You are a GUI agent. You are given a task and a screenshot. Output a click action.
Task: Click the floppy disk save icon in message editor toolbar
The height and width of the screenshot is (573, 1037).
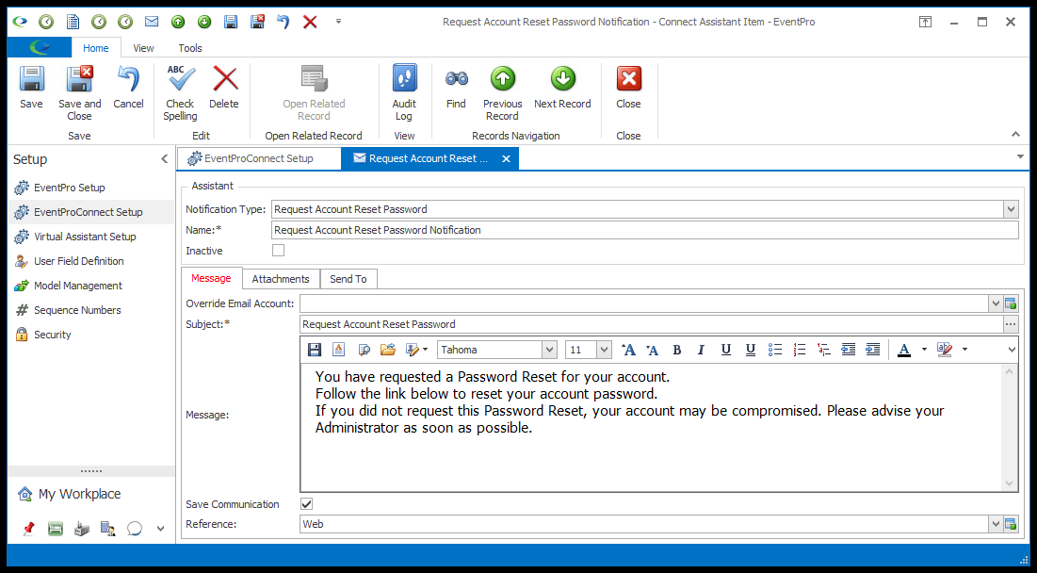point(315,350)
